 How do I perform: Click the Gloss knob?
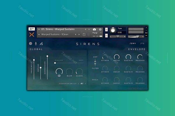pos(79,71)
